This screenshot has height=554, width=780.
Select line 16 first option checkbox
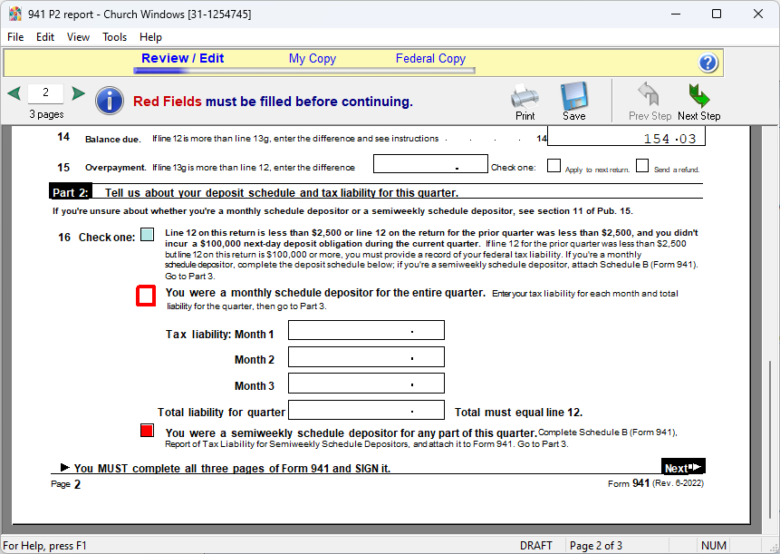tap(148, 235)
